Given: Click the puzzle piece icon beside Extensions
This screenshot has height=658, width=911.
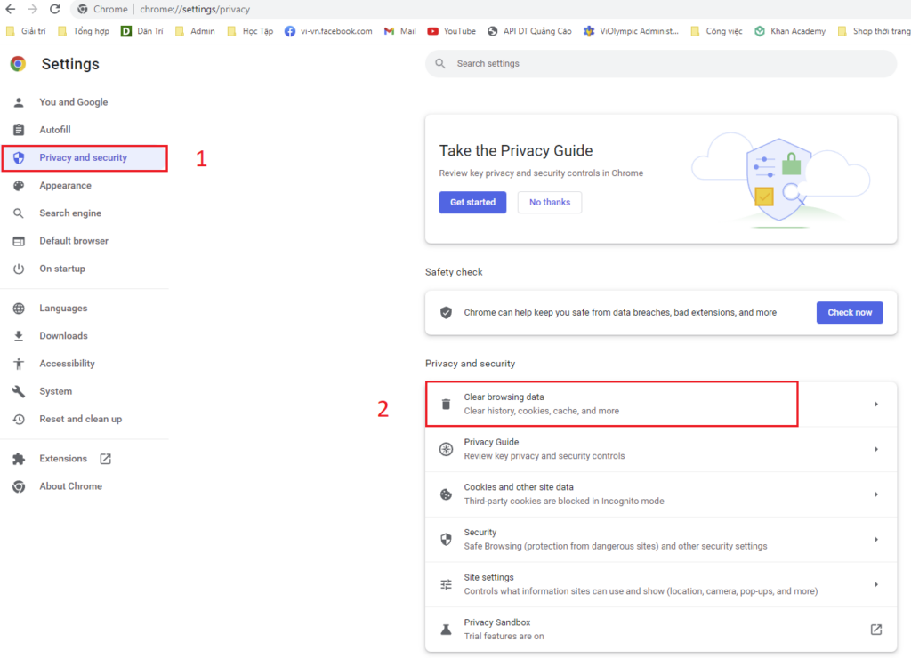Looking at the screenshot, I should click(19, 459).
